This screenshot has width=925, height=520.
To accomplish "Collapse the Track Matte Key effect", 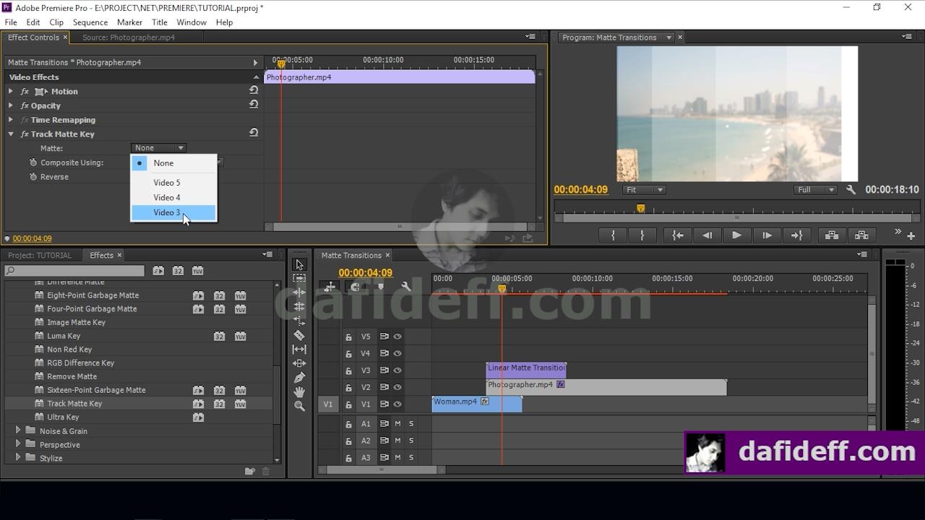I will (x=11, y=134).
